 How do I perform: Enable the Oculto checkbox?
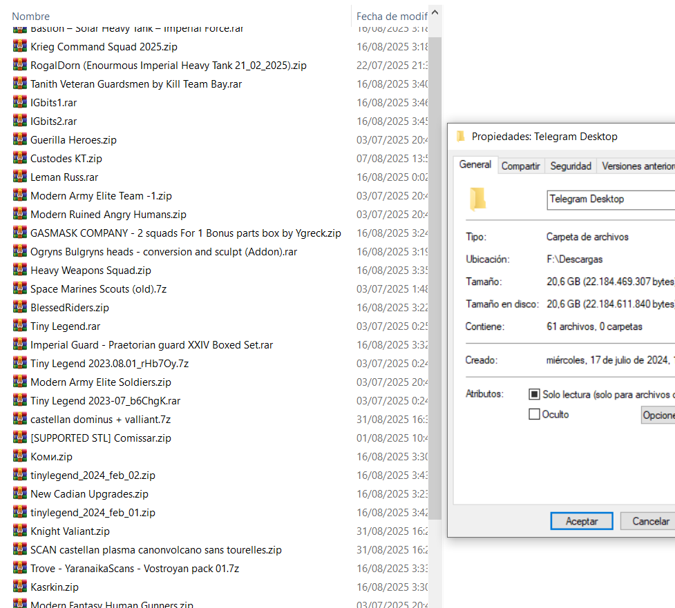point(534,414)
